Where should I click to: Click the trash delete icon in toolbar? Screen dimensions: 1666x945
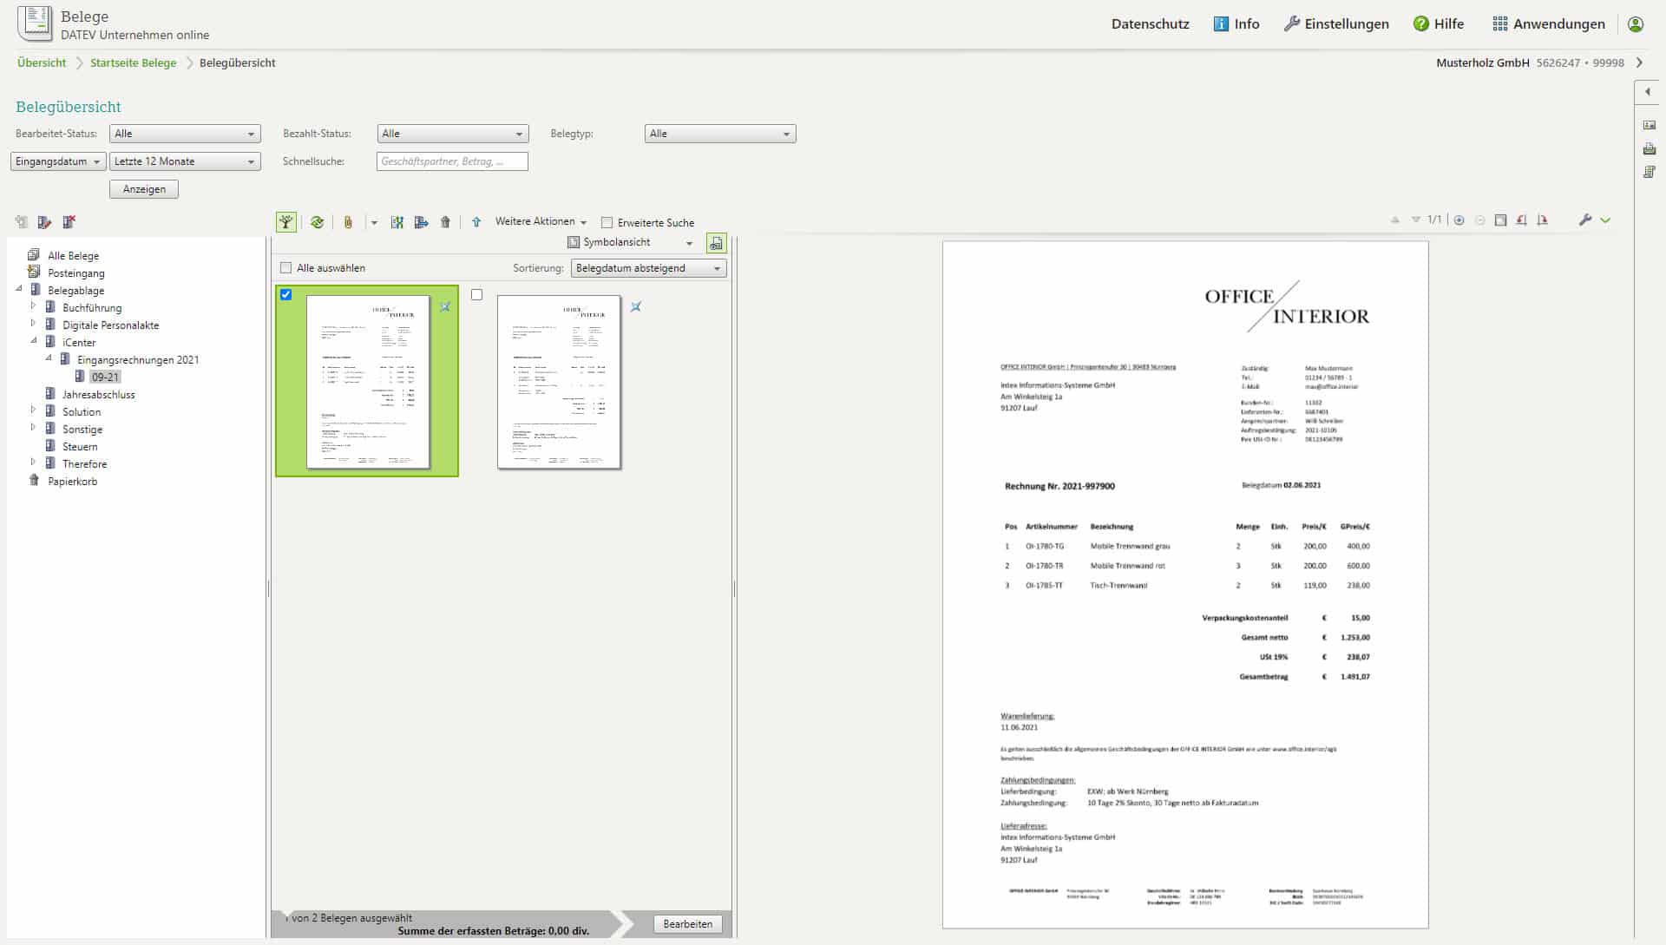(445, 222)
